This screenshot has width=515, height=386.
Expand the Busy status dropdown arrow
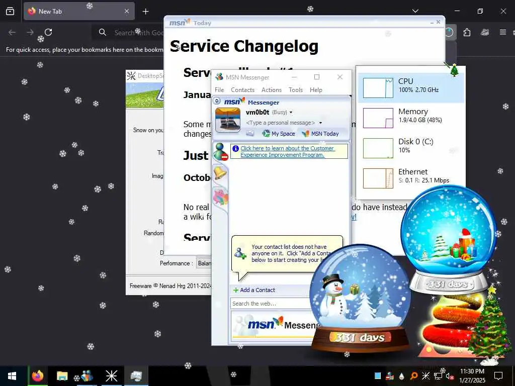click(x=291, y=112)
